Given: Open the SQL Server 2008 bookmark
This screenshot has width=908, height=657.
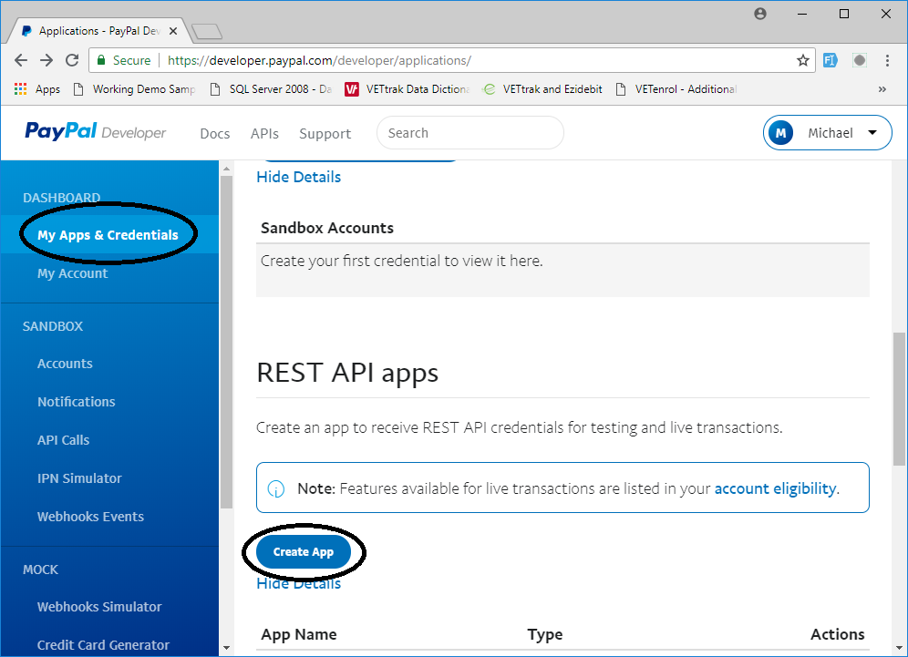Looking at the screenshot, I should [271, 89].
